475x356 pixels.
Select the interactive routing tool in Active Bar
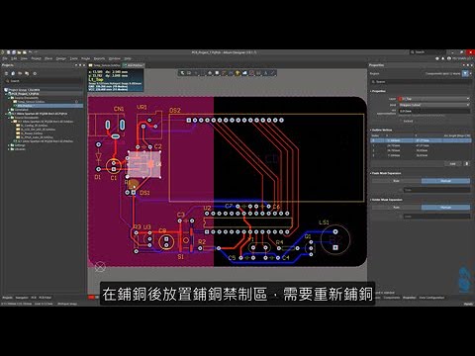[x=224, y=73]
